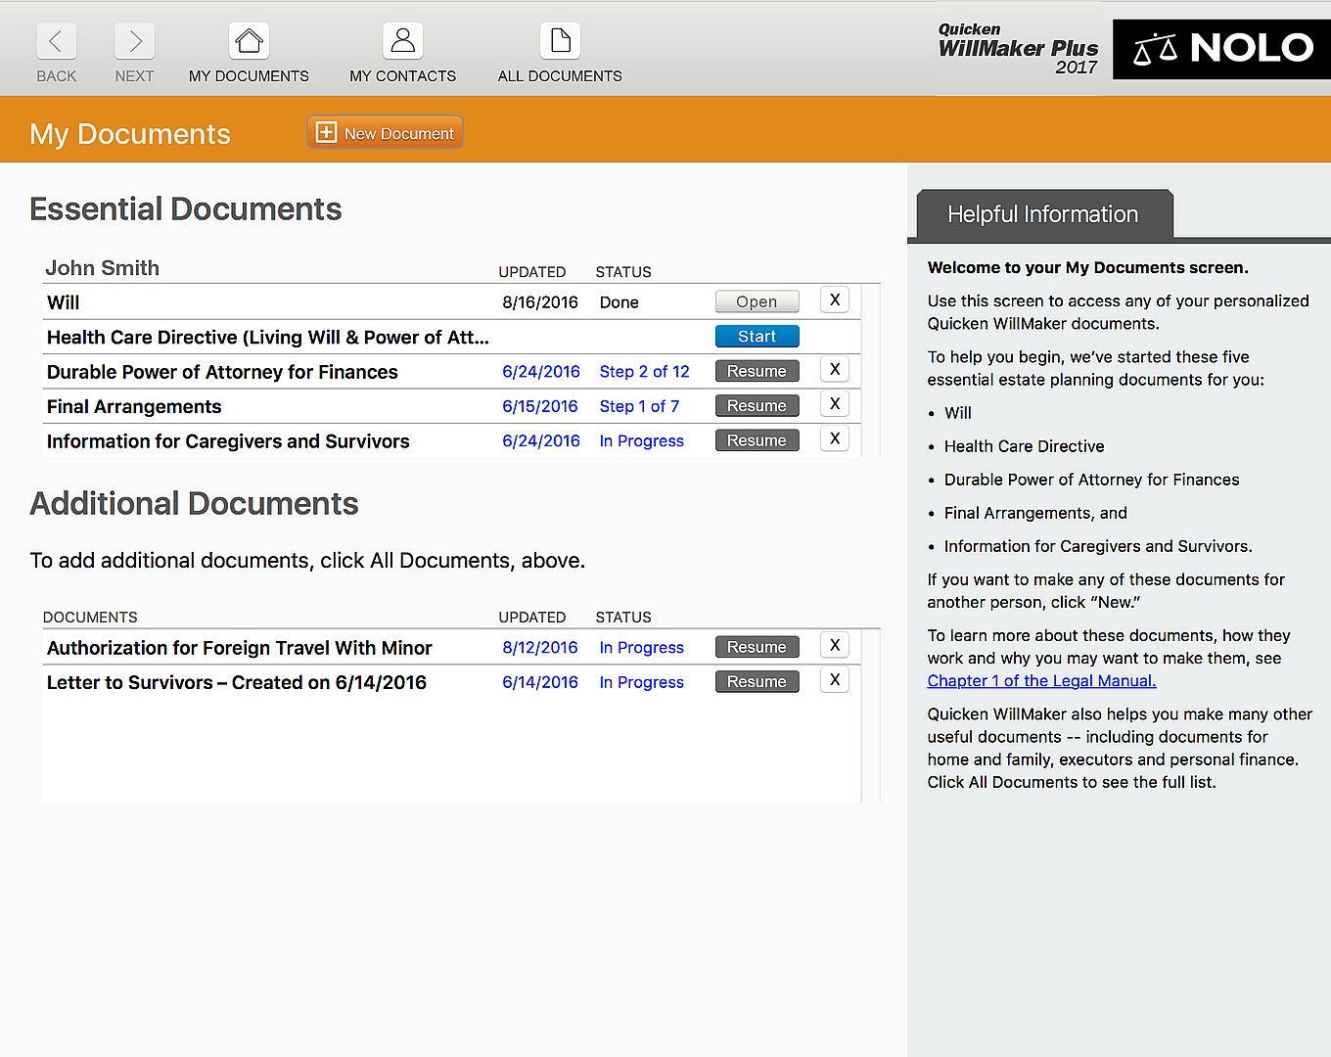Remove Durable Power of Attorney document

pos(834,370)
